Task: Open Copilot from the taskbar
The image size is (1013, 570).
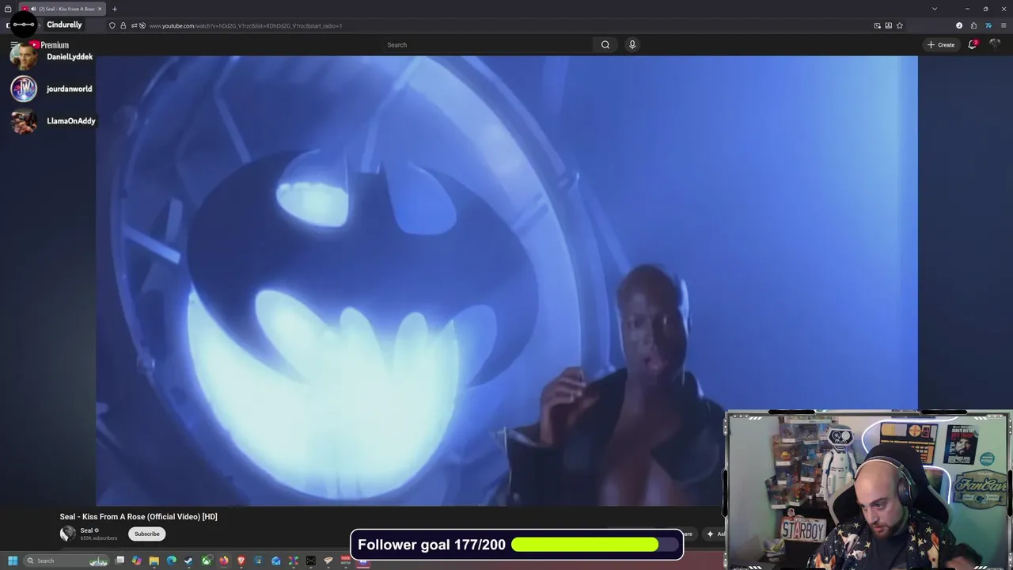Action: (x=137, y=560)
